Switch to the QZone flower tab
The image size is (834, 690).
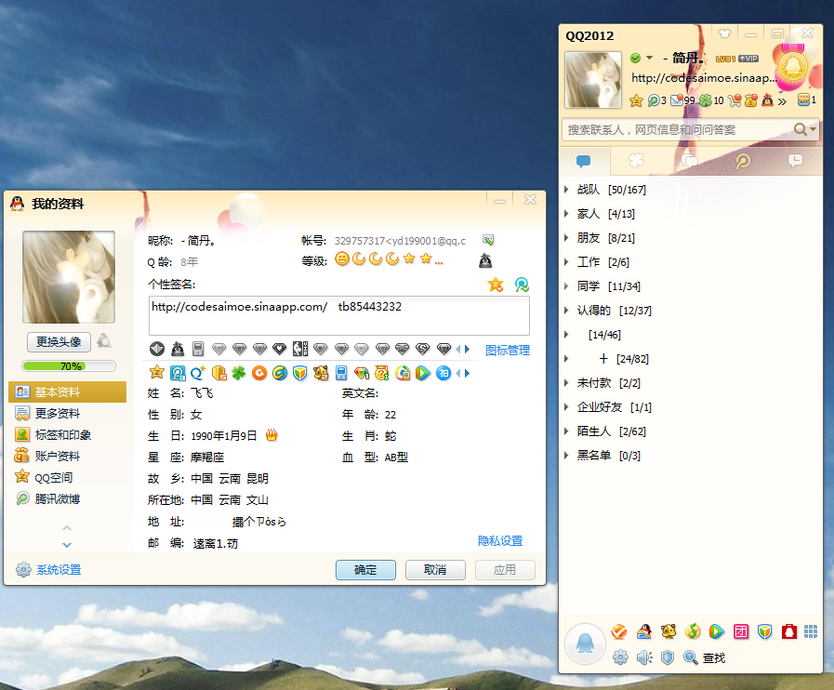coord(636,161)
